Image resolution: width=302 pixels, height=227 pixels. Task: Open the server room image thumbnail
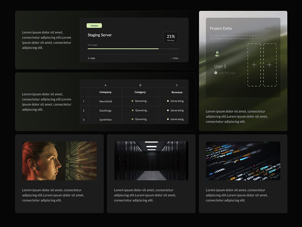click(x=151, y=160)
